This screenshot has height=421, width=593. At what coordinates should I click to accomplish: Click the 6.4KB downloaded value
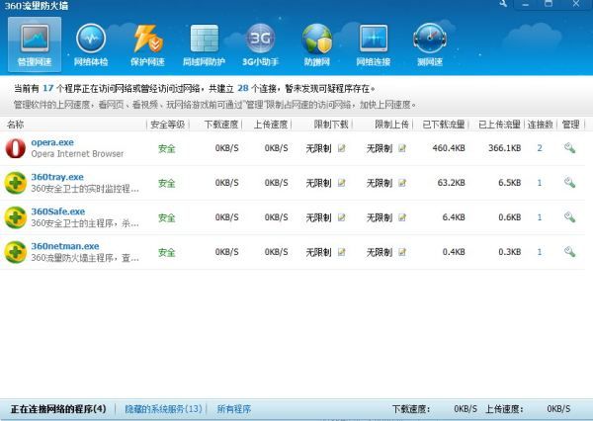tap(454, 217)
